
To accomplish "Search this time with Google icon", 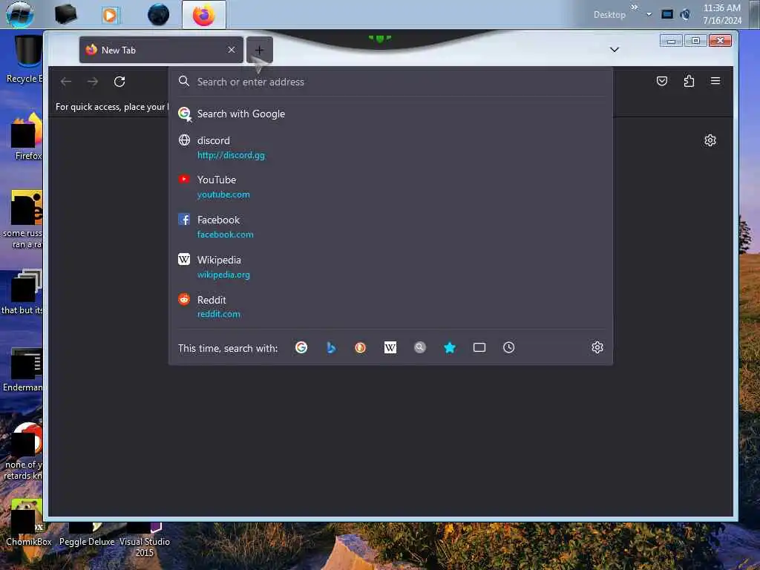I will pos(301,347).
